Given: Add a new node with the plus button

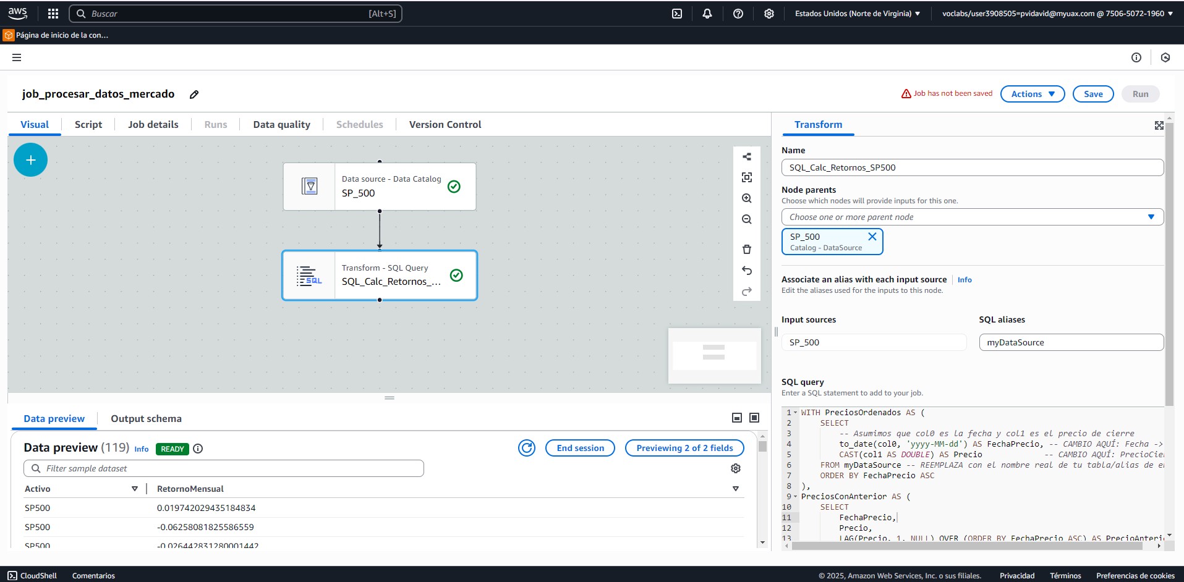Looking at the screenshot, I should pos(30,160).
